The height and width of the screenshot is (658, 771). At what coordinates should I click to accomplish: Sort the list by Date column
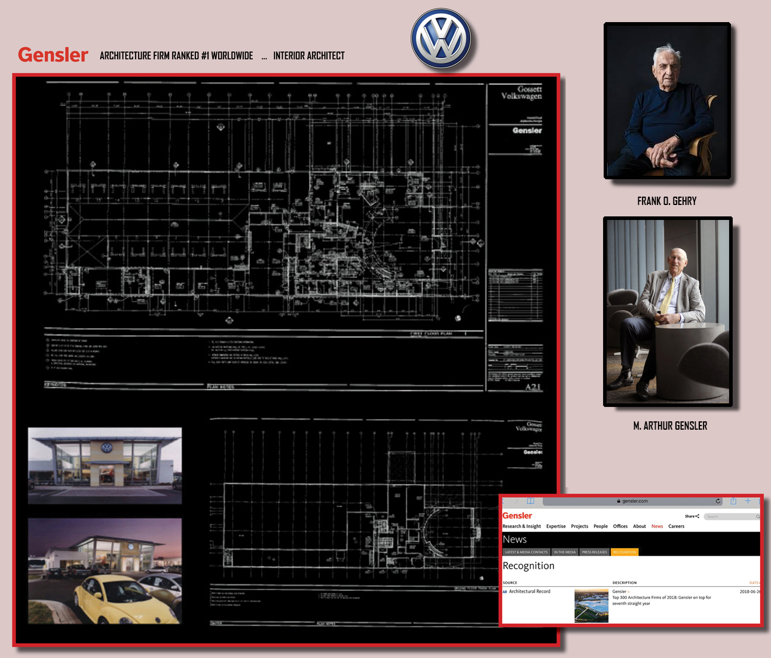coord(754,583)
